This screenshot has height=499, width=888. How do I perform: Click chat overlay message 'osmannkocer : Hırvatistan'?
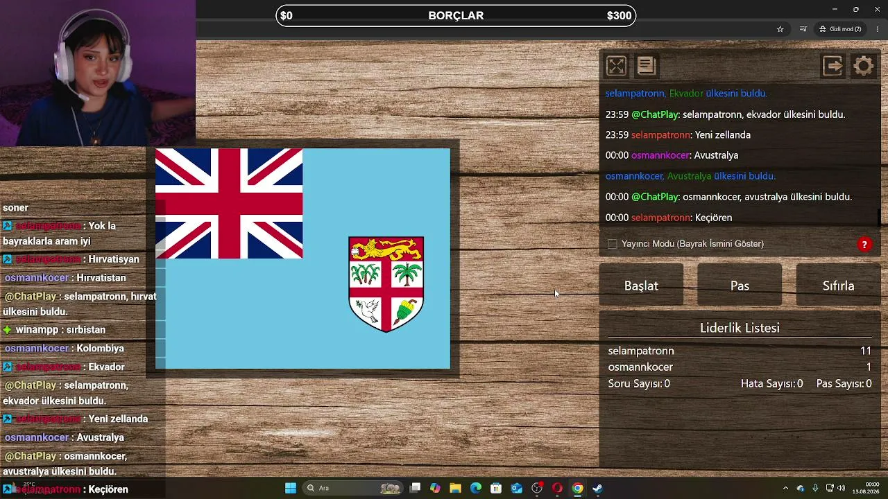click(x=65, y=278)
